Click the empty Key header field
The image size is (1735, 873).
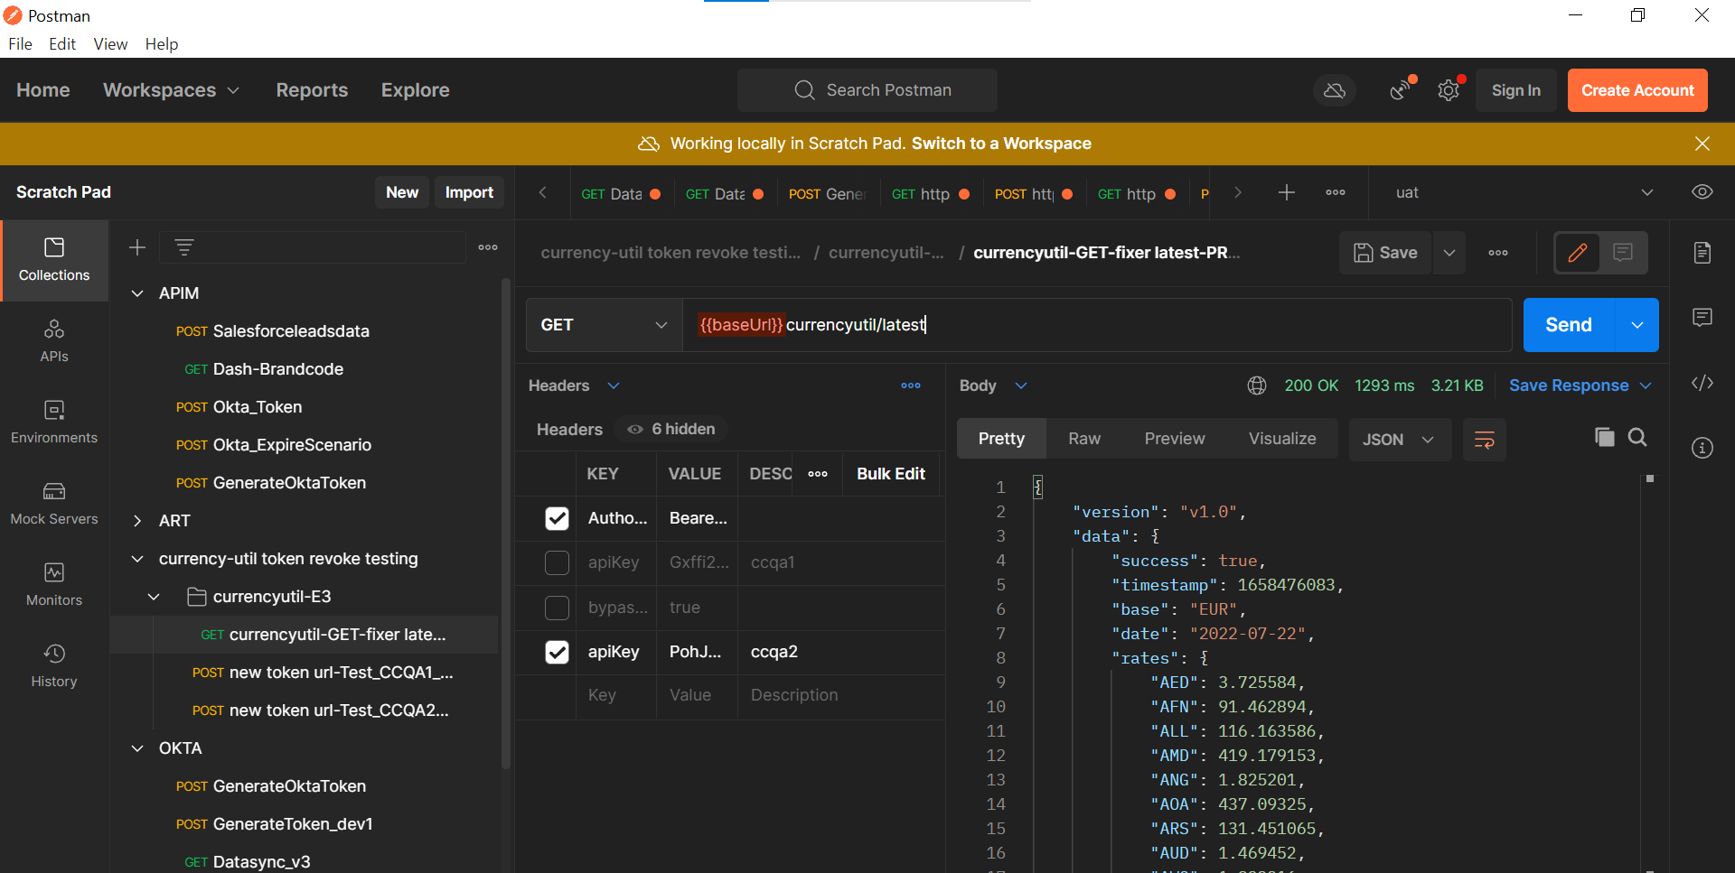(x=616, y=695)
